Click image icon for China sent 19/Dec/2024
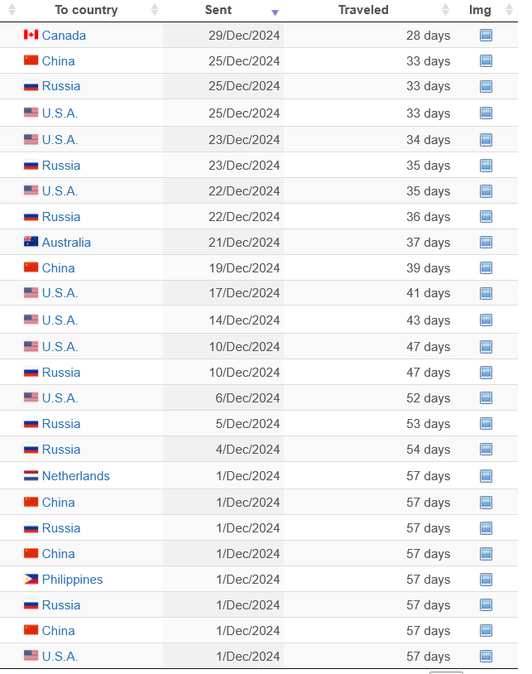Viewport: 532px width, 674px height. tap(486, 268)
